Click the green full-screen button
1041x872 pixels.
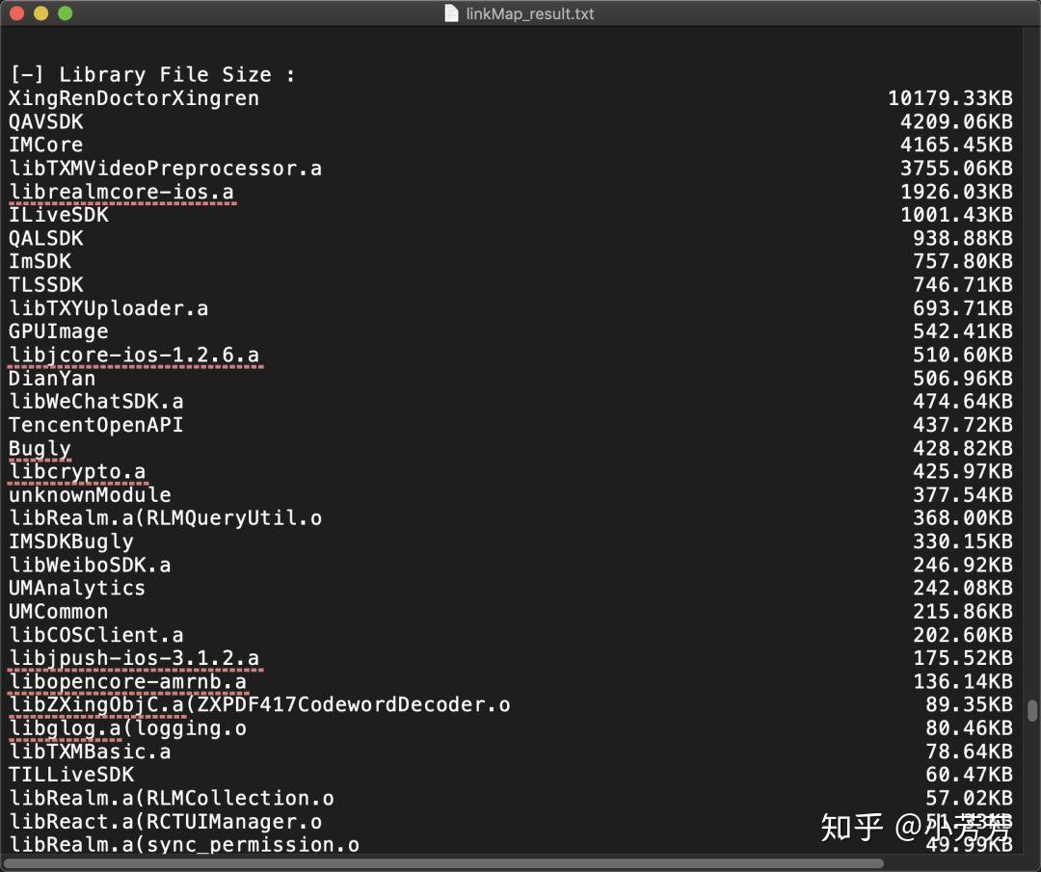[x=65, y=13]
